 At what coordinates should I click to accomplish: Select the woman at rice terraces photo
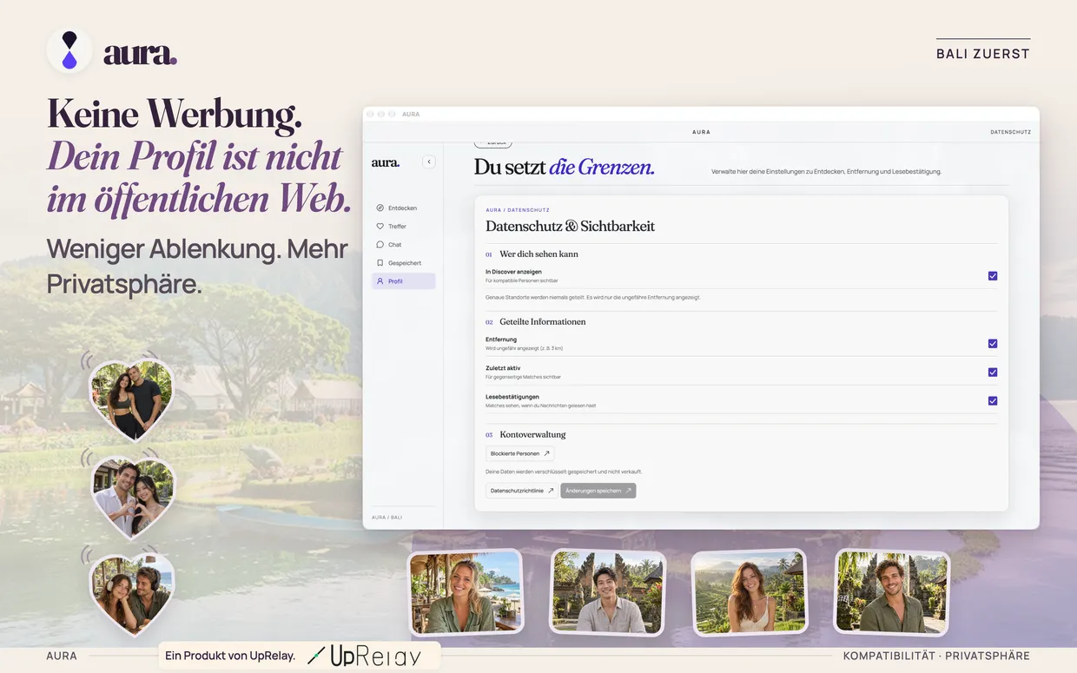(x=749, y=592)
